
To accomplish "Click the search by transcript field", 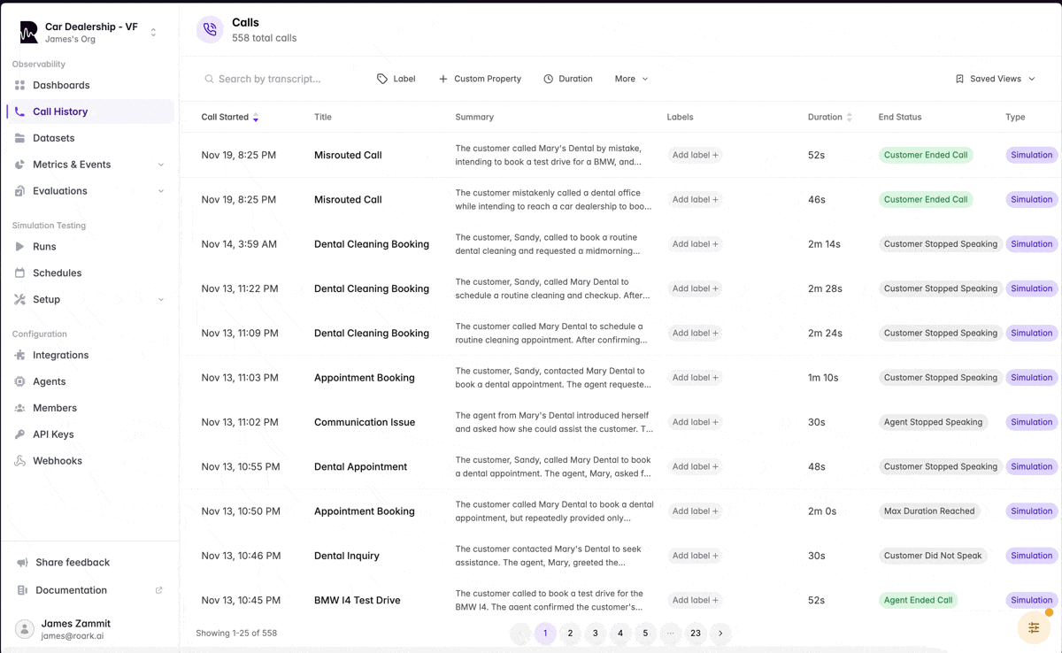I will (x=274, y=79).
